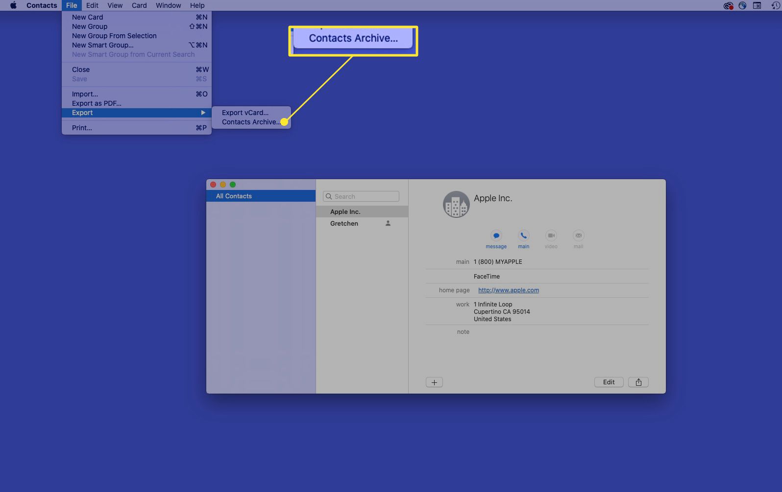Screen dimensions: 782x492
Task: Click the calendar icon in the menu bar
Action: [757, 5]
